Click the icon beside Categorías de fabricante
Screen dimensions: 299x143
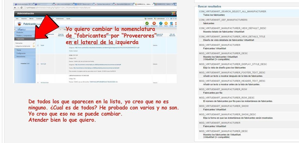pos(34,46)
